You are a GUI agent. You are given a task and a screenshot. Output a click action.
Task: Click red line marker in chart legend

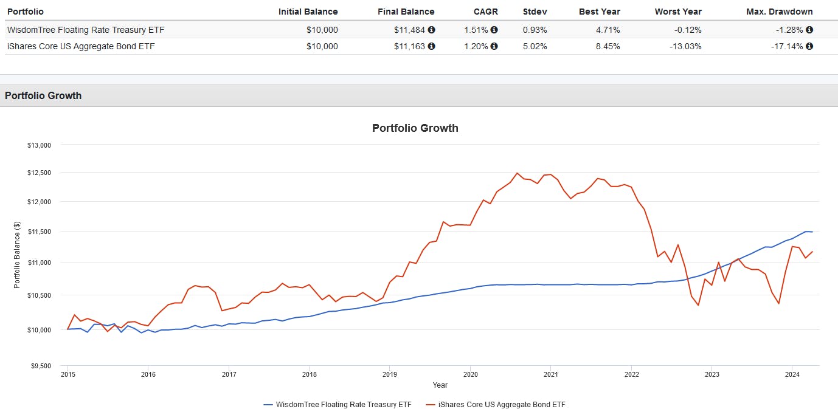tap(431, 404)
